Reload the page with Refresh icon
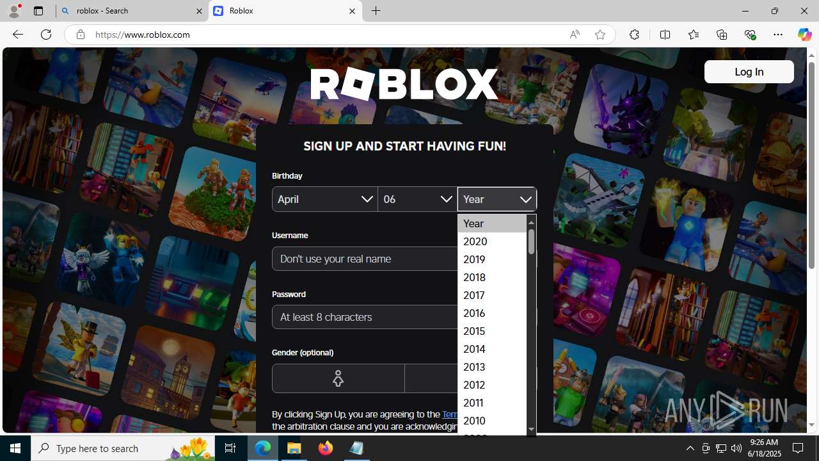This screenshot has height=461, width=819. [x=46, y=35]
